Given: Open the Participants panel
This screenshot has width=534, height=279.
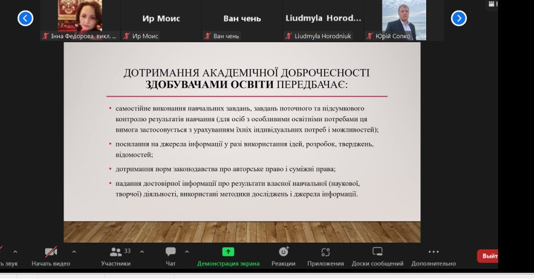Looking at the screenshot, I should pyautogui.click(x=116, y=257).
